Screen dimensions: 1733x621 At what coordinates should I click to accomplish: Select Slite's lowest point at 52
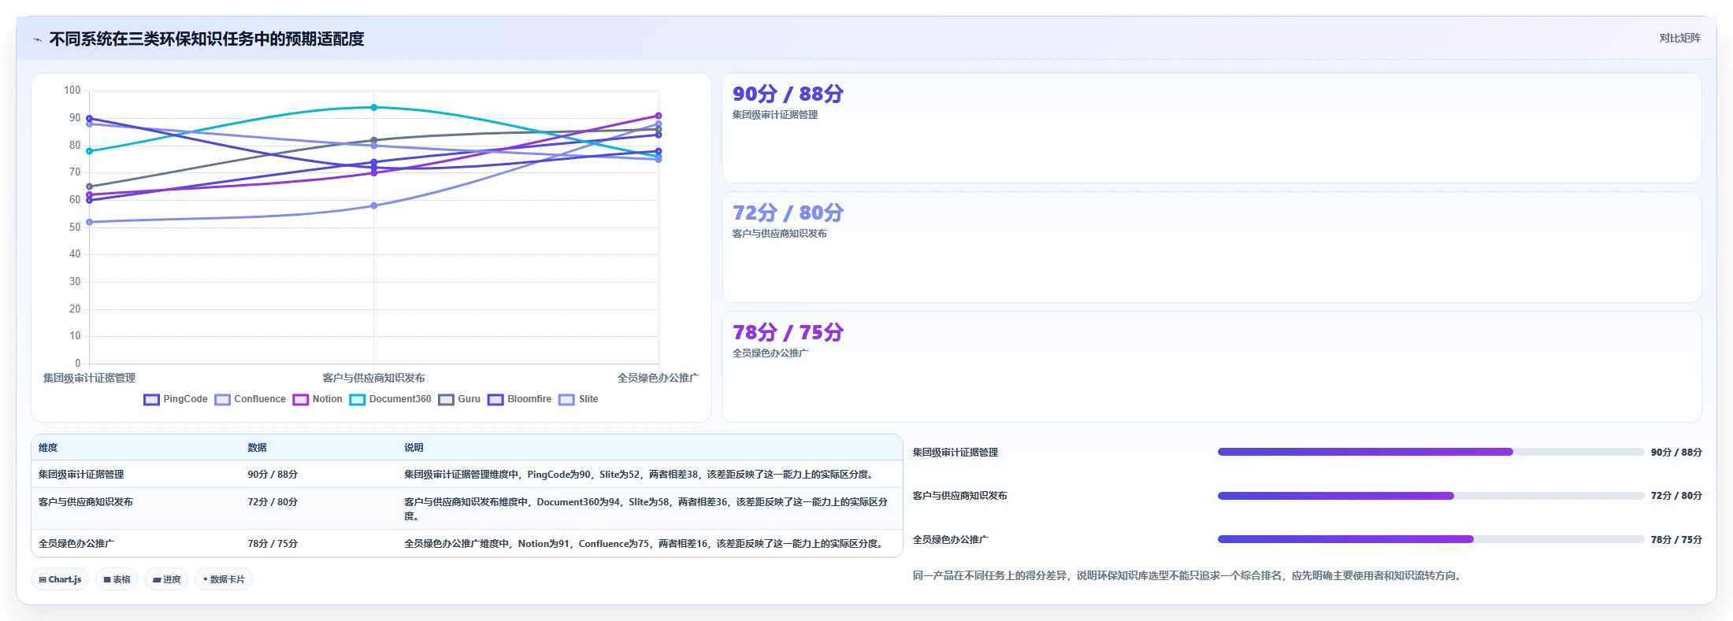[x=89, y=222]
